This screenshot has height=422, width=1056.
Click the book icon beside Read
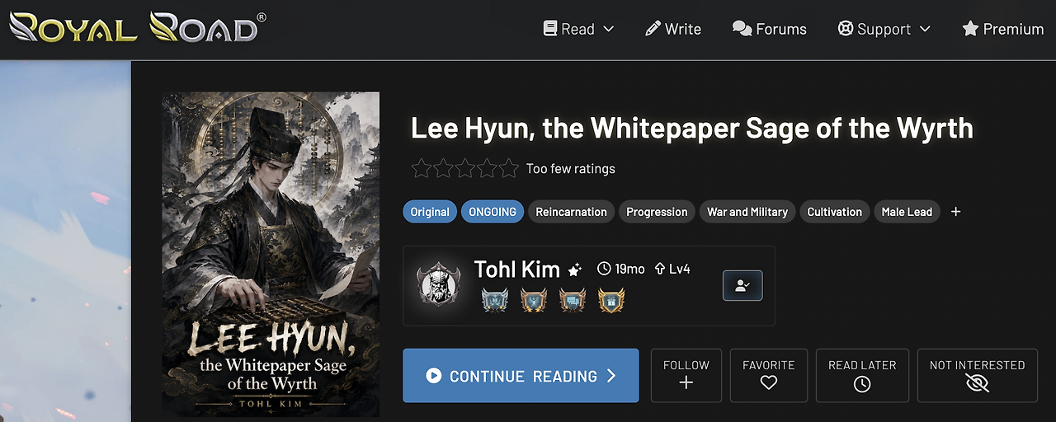click(550, 29)
